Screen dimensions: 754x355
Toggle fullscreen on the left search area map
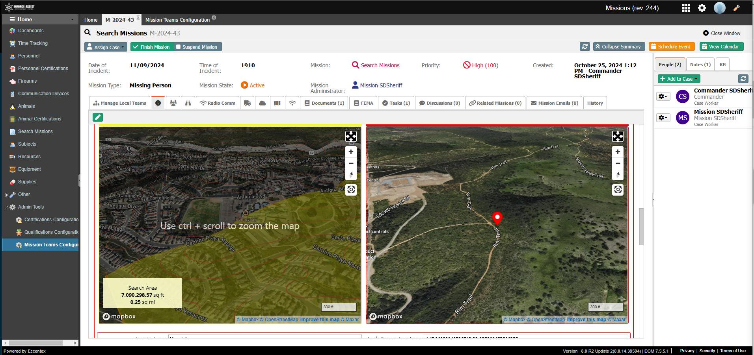[x=351, y=137]
